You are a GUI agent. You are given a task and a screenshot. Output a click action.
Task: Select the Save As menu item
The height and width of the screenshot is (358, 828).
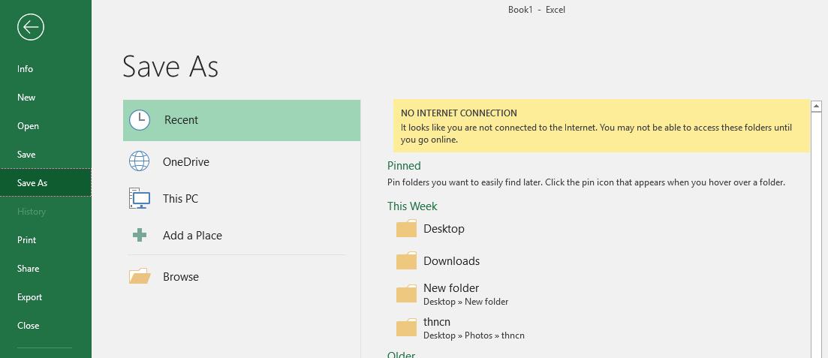click(x=45, y=182)
